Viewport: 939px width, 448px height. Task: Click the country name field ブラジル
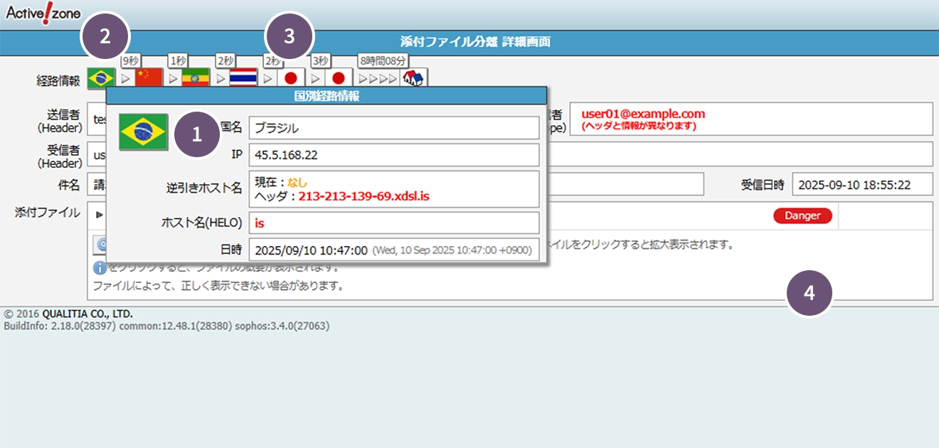point(393,128)
